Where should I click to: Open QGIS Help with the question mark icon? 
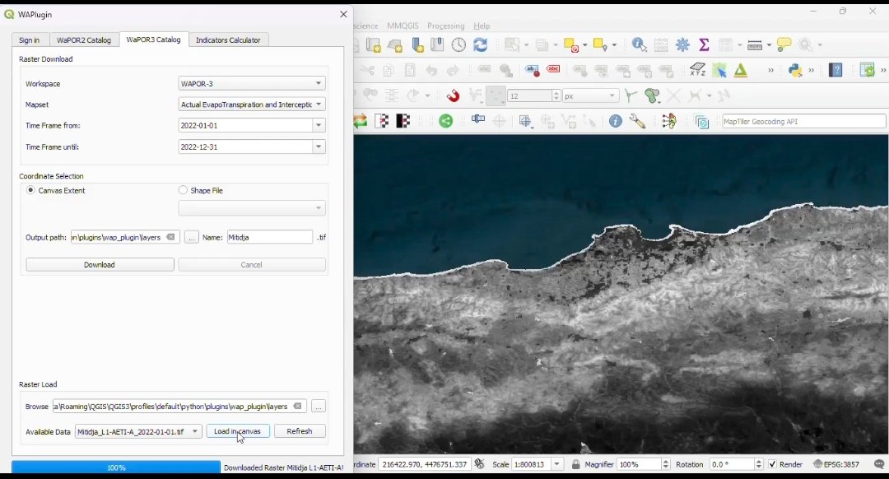[x=835, y=70]
